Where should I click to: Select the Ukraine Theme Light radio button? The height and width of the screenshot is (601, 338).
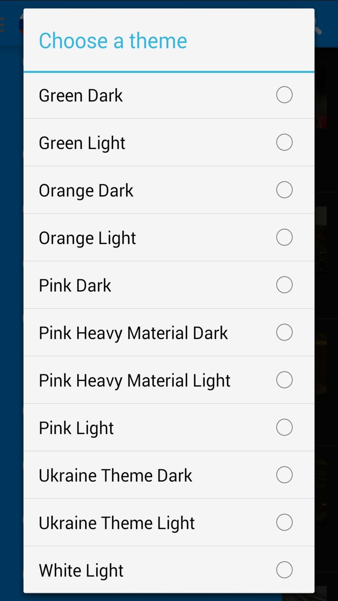(284, 522)
